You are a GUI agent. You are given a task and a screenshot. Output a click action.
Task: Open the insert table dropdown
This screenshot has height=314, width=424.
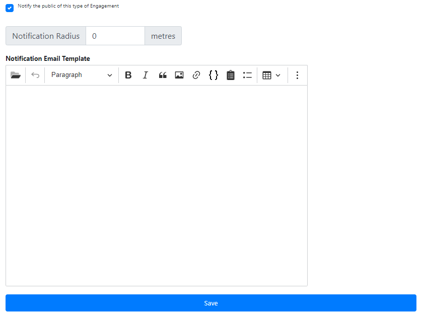271,75
